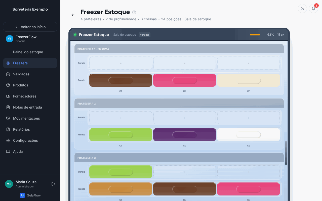Select pink box in Prateleira 1 Frente C2

185,80
